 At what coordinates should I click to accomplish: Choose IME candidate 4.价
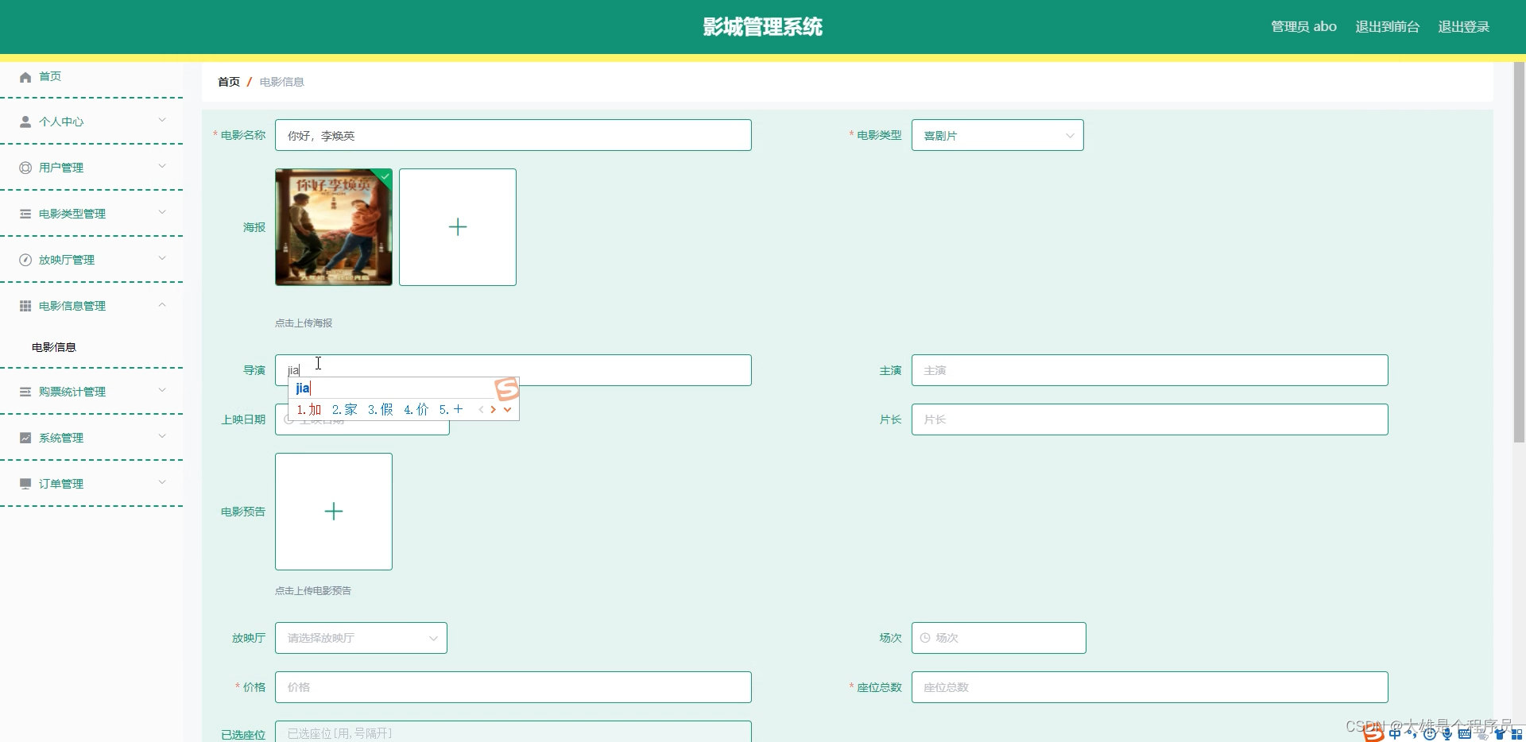click(416, 410)
